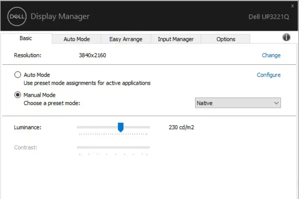Click the info icon near the tabs

click(286, 37)
